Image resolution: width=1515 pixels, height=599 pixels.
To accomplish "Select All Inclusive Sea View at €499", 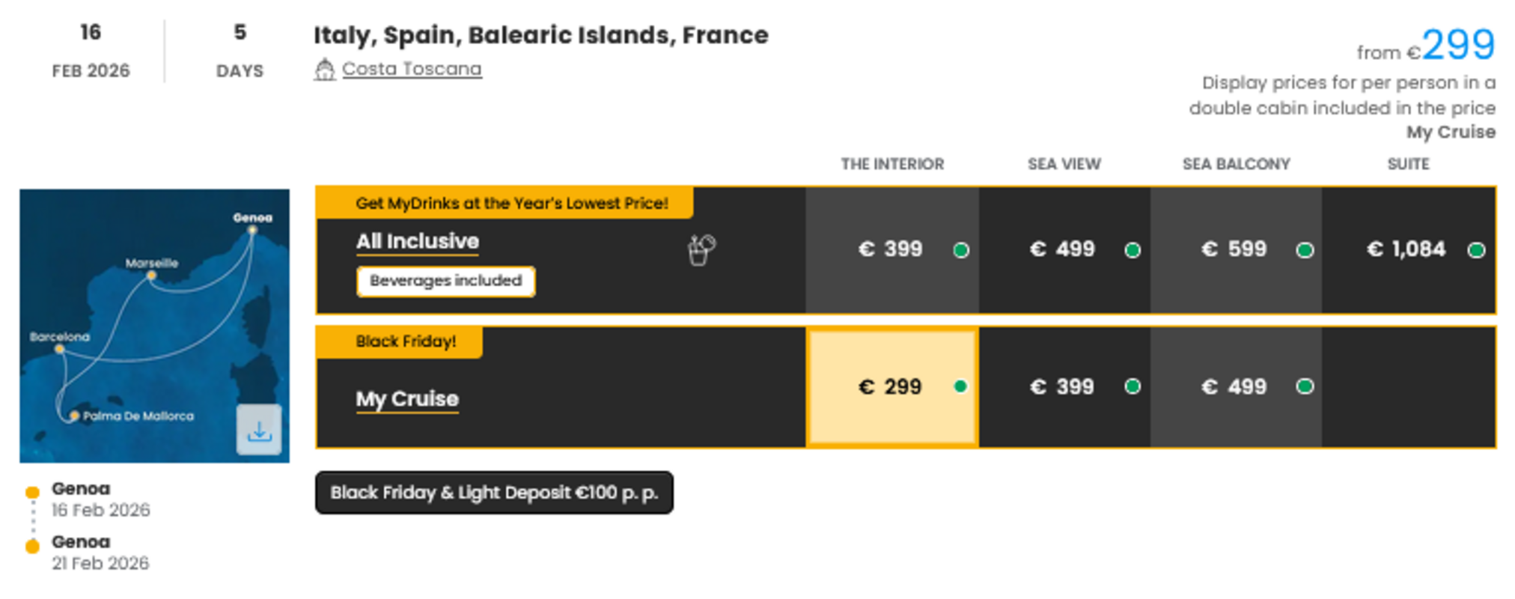I will 1064,249.
